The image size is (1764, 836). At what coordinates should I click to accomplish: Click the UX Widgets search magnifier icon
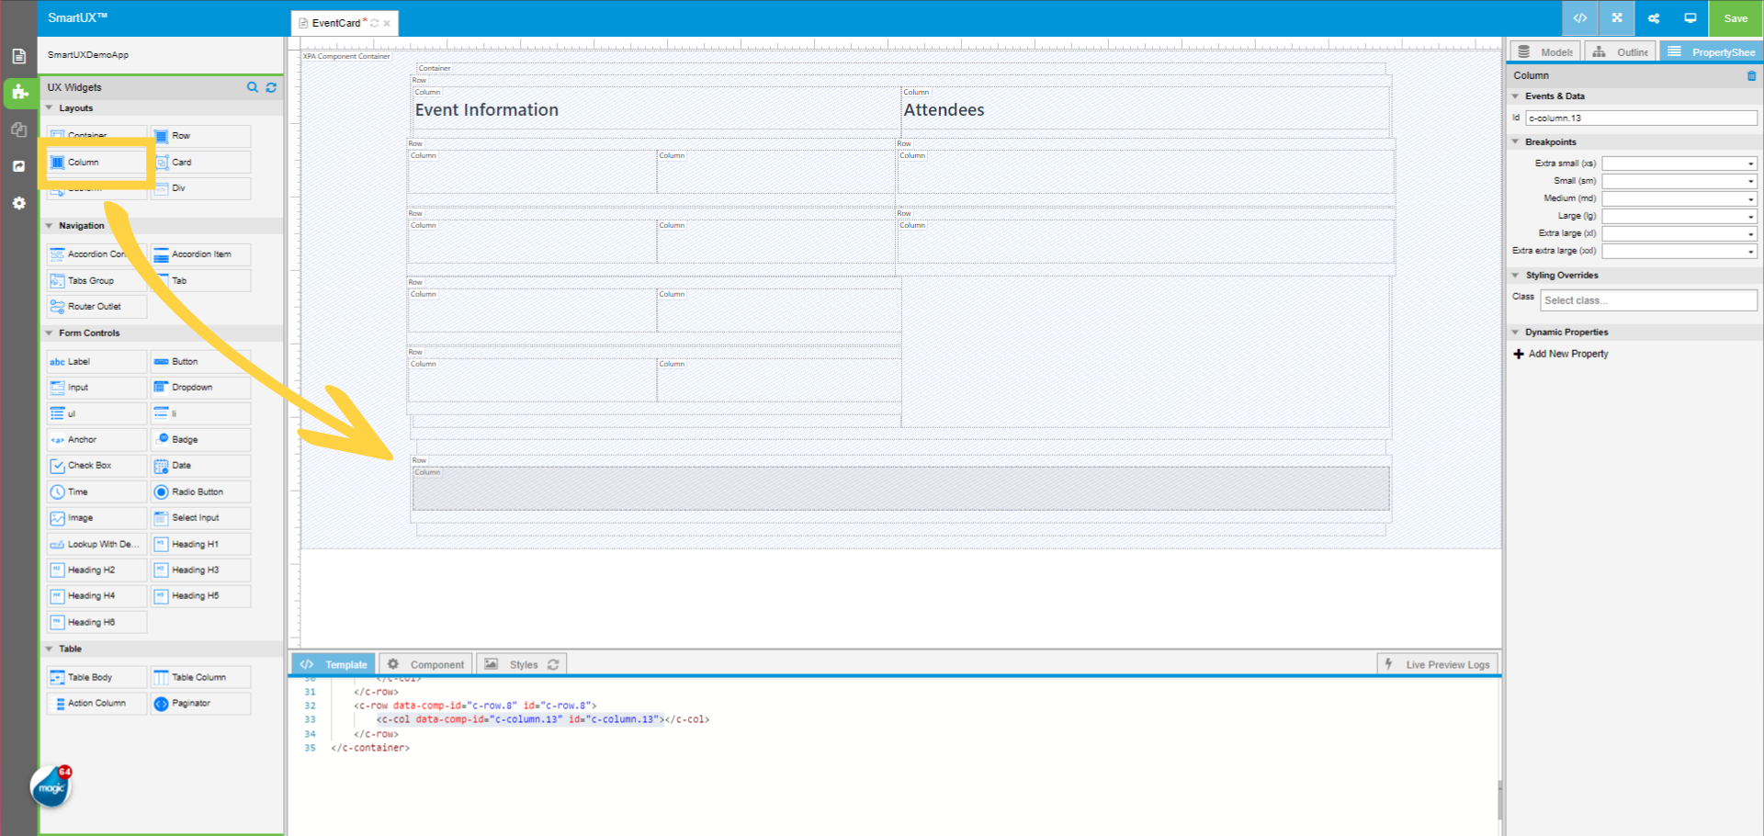click(x=253, y=87)
